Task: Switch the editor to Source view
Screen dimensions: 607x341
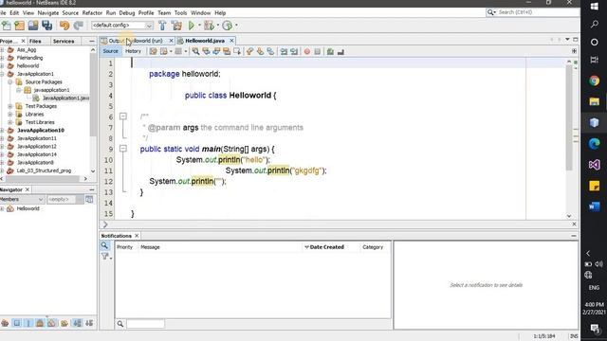Action: [x=110, y=51]
